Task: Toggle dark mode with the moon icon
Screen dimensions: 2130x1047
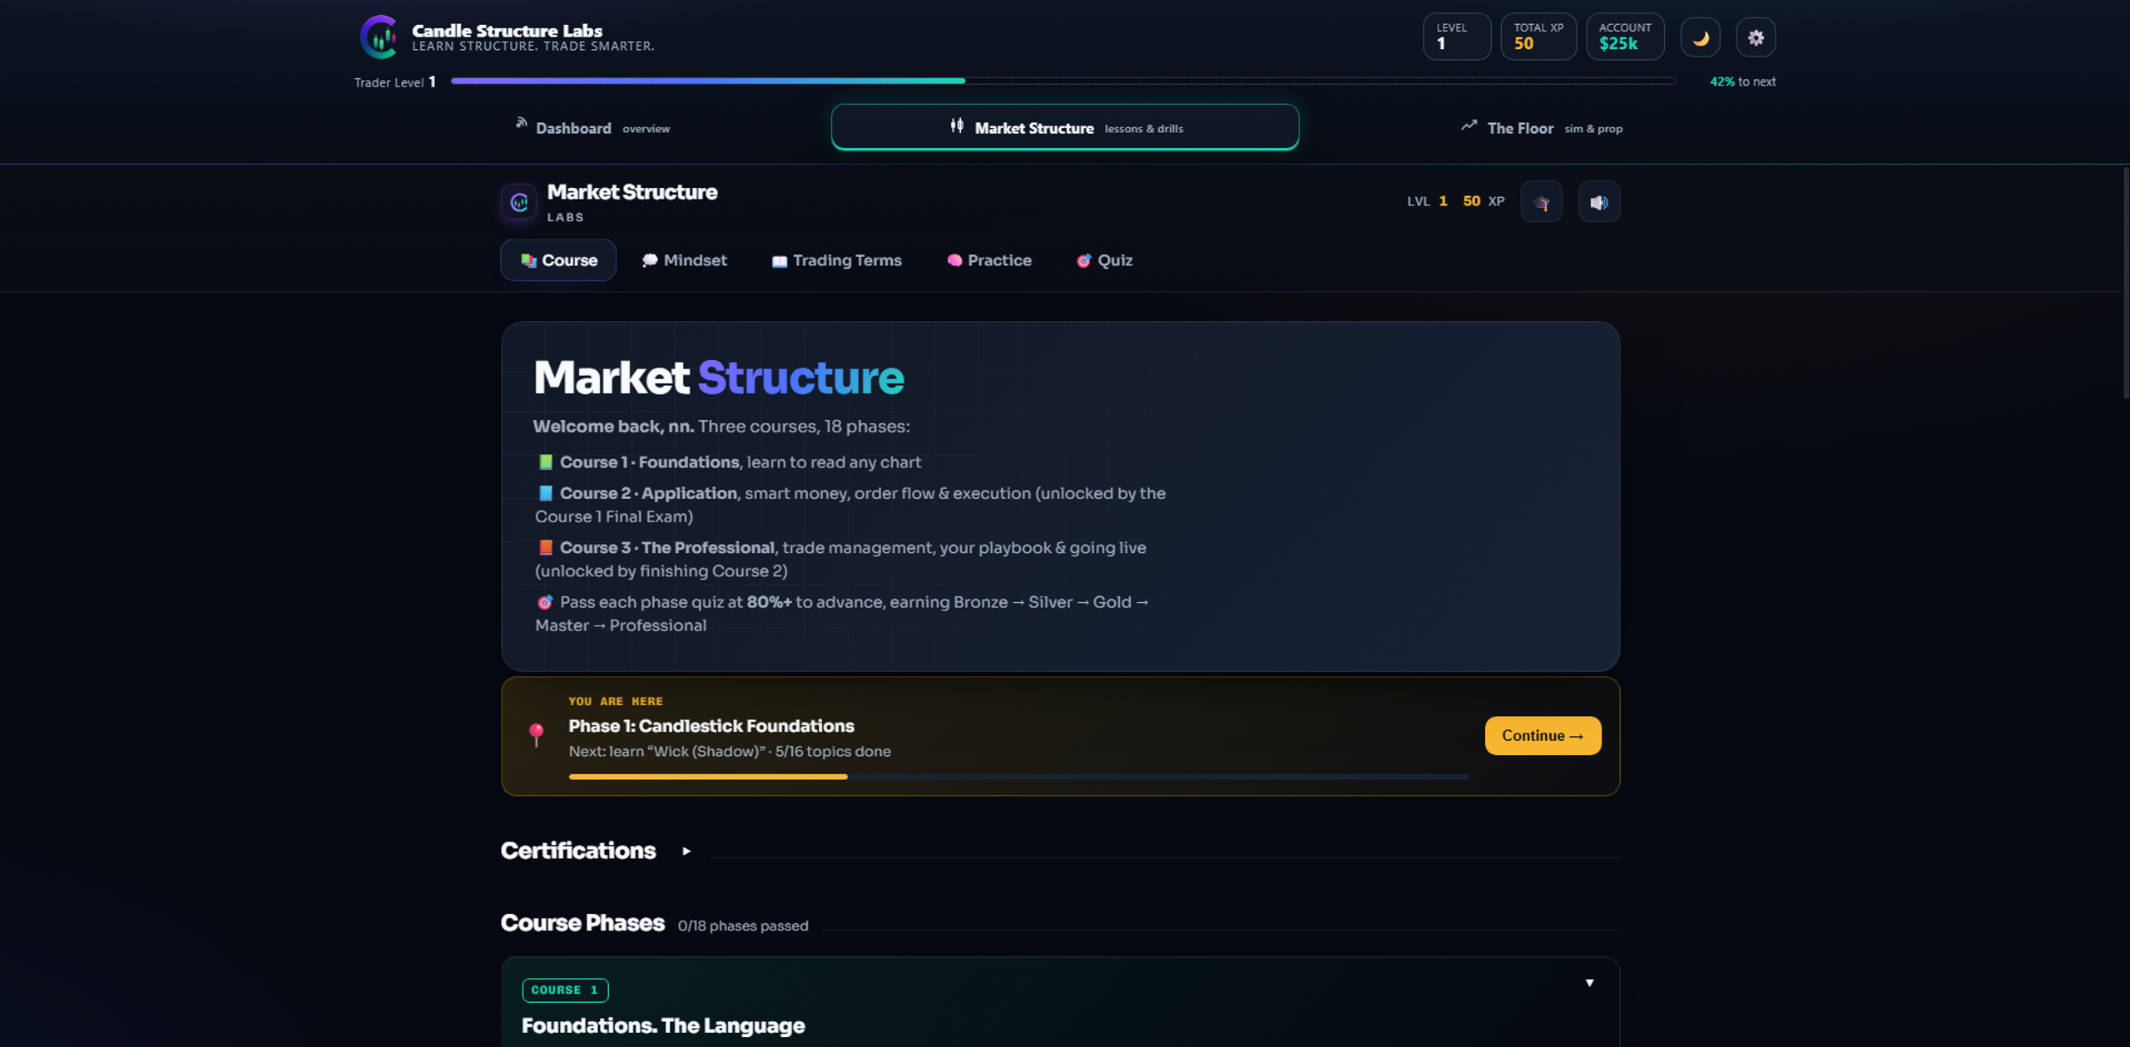Action: click(1700, 37)
